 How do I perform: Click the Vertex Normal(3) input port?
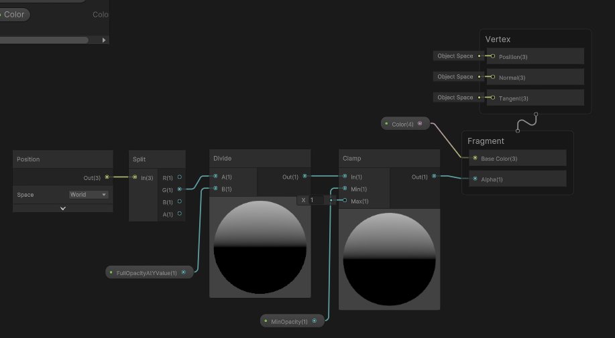[493, 77]
